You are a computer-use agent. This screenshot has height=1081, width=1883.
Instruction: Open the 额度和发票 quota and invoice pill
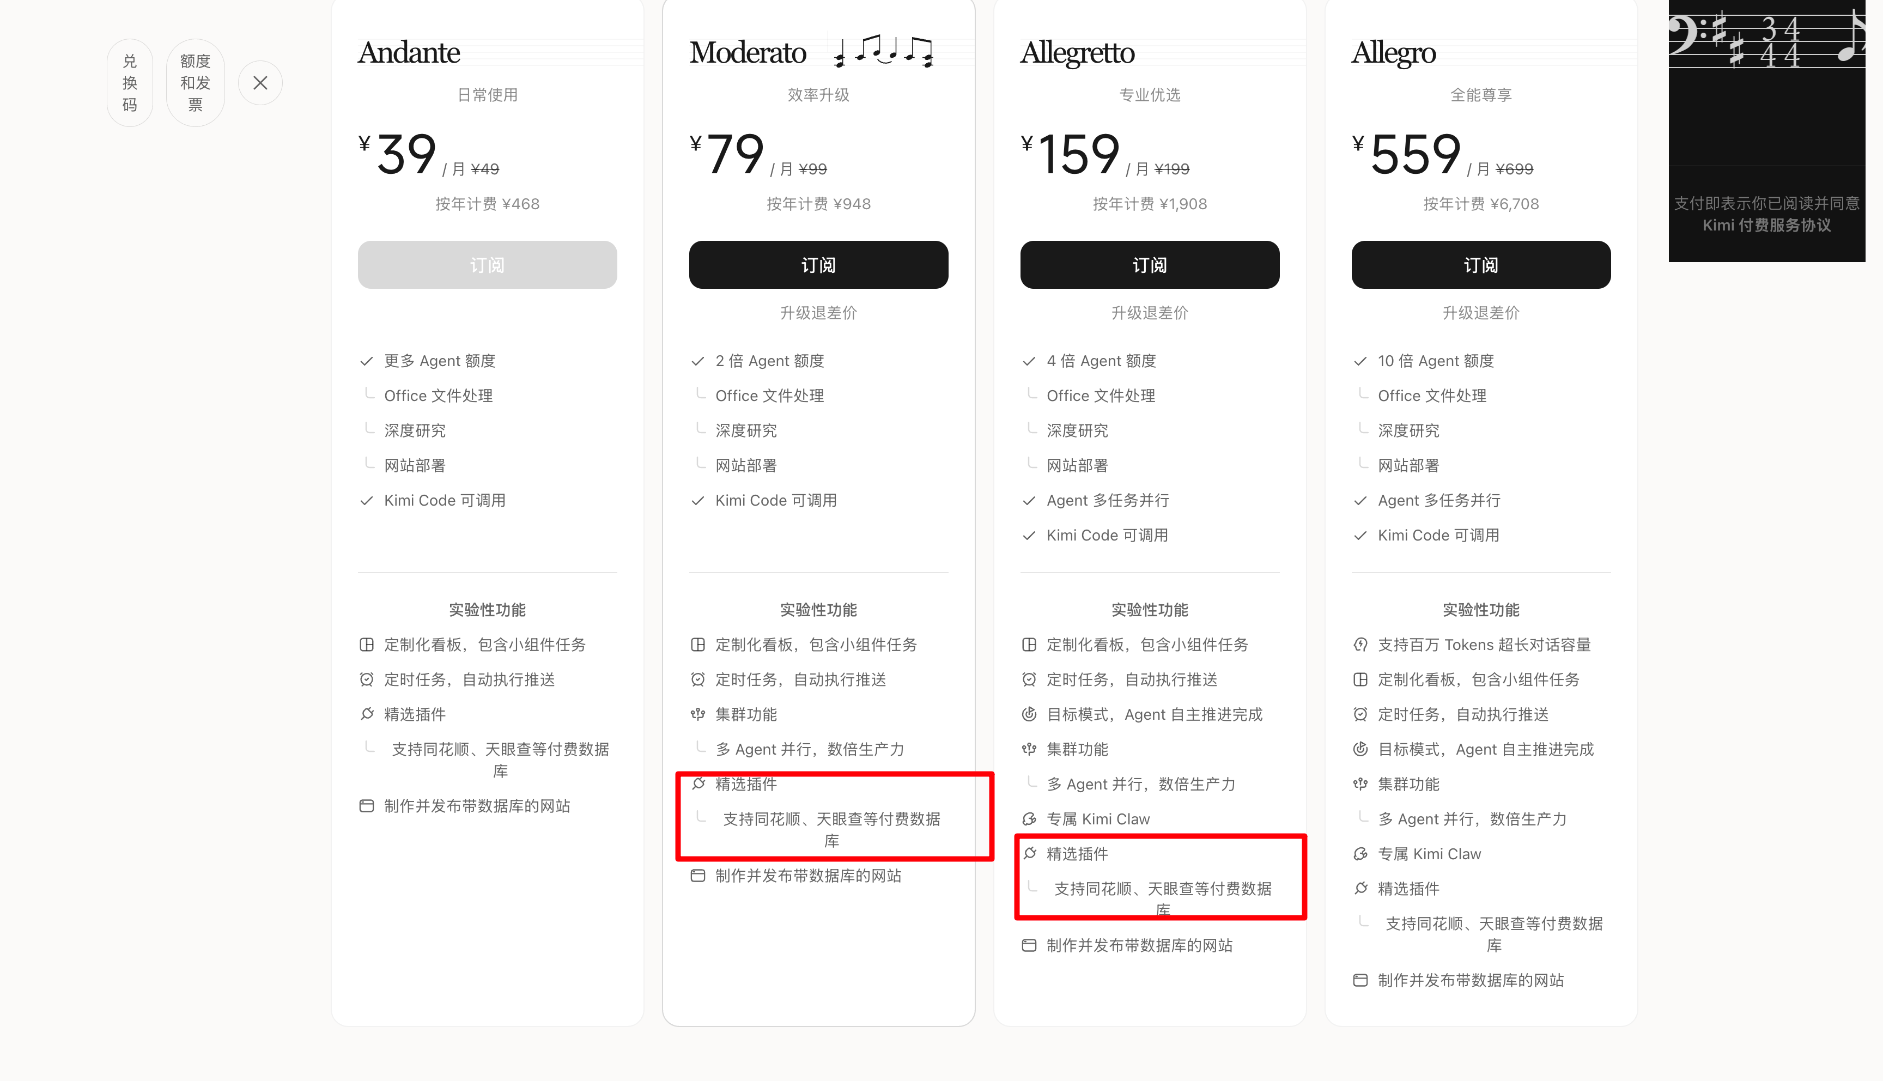pos(195,82)
